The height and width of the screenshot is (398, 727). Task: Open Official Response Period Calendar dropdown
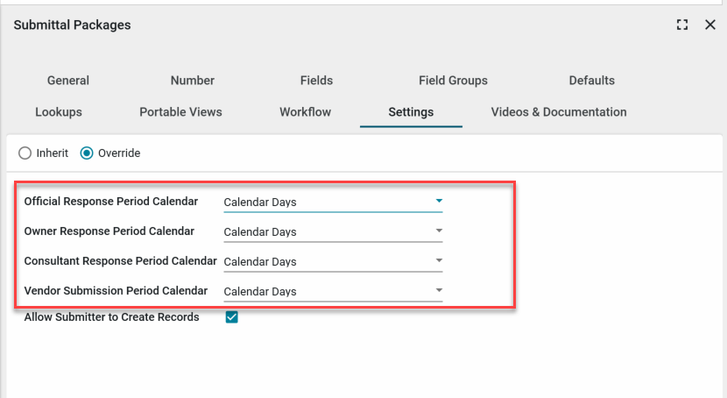(x=333, y=203)
